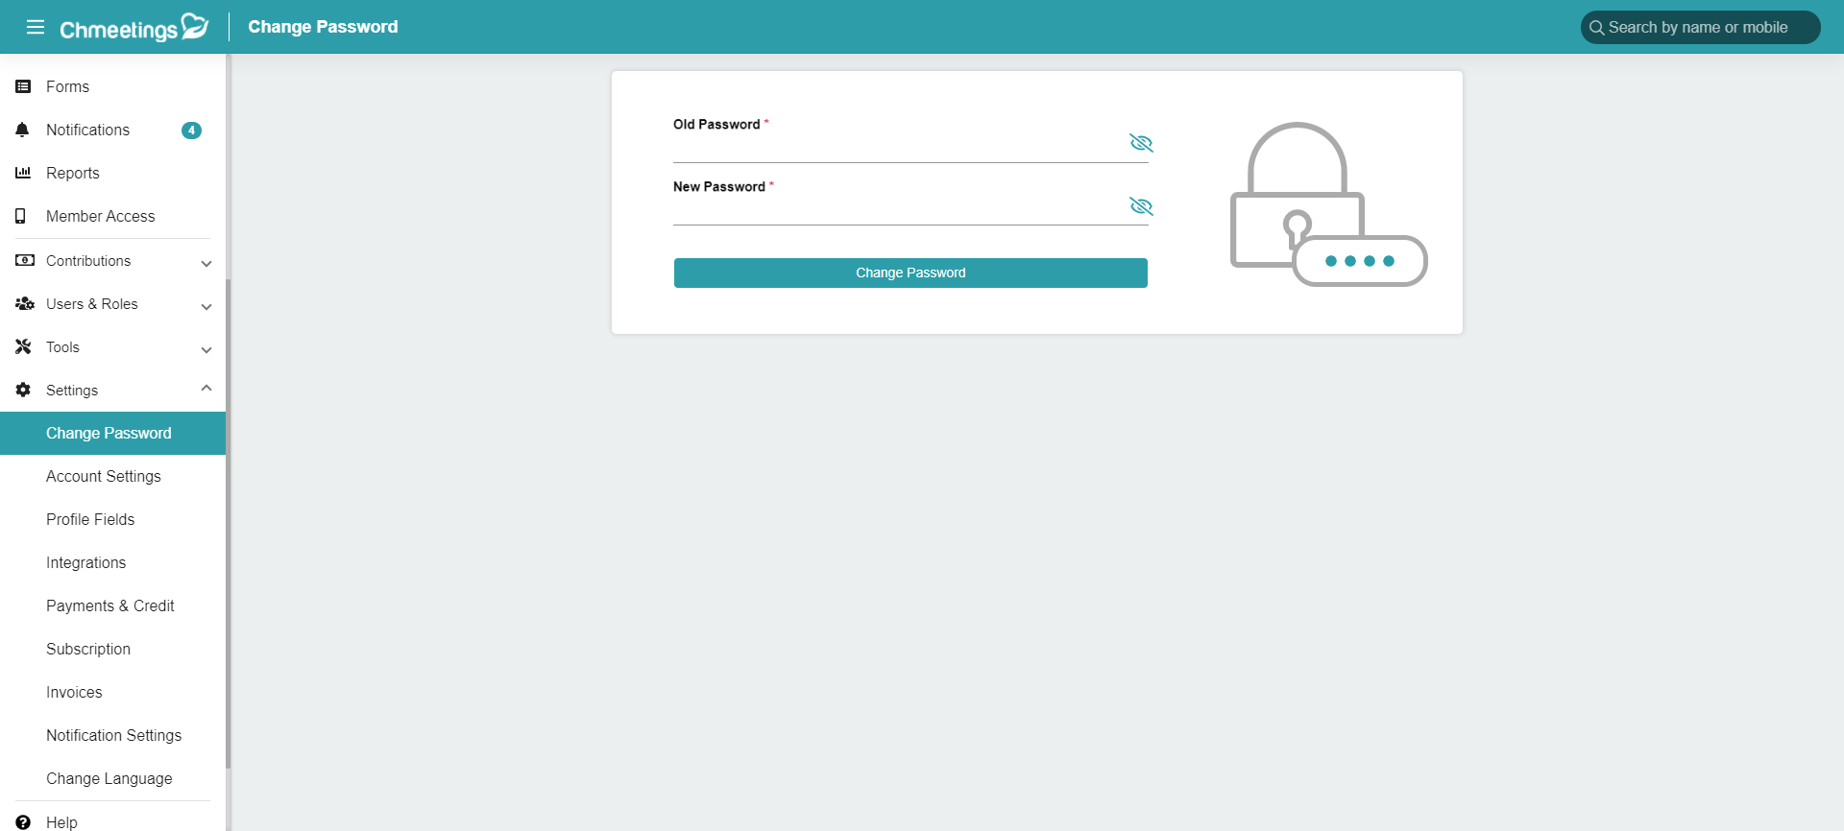Viewport: 1844px width, 831px height.
Task: Open the hamburger menu icon
Action: (36, 27)
